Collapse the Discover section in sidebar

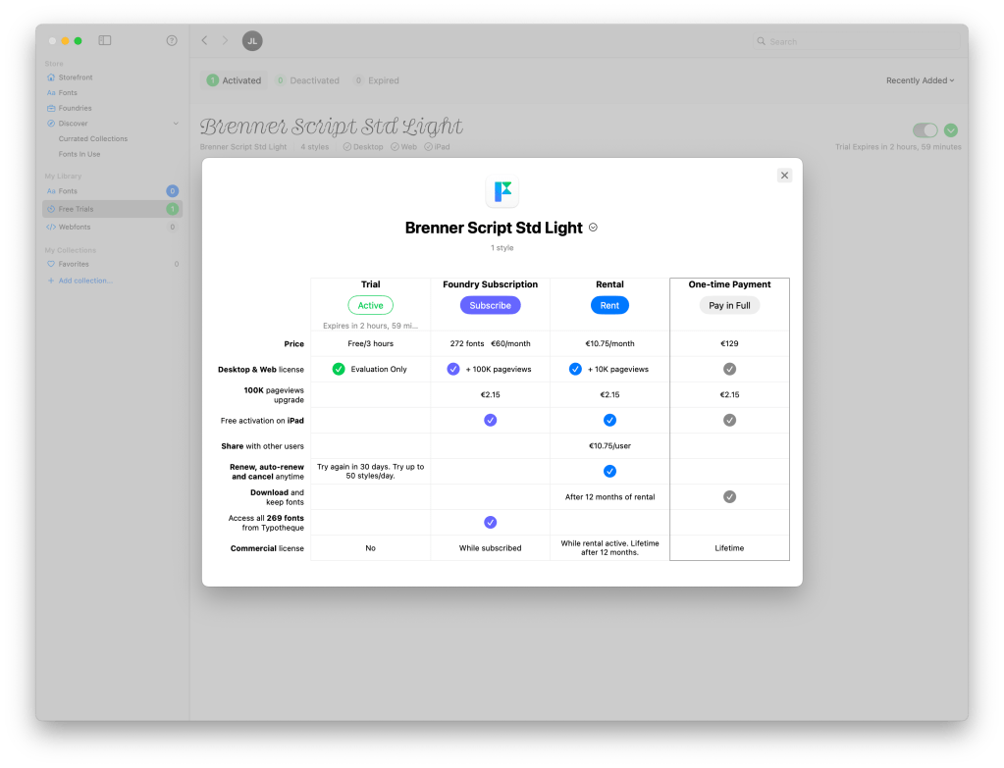(176, 124)
